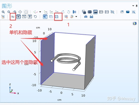Image resolution: width=139 pixels, height=105 pixels.
Task: Print the graphics with the printer icon
Action: pos(91,17)
